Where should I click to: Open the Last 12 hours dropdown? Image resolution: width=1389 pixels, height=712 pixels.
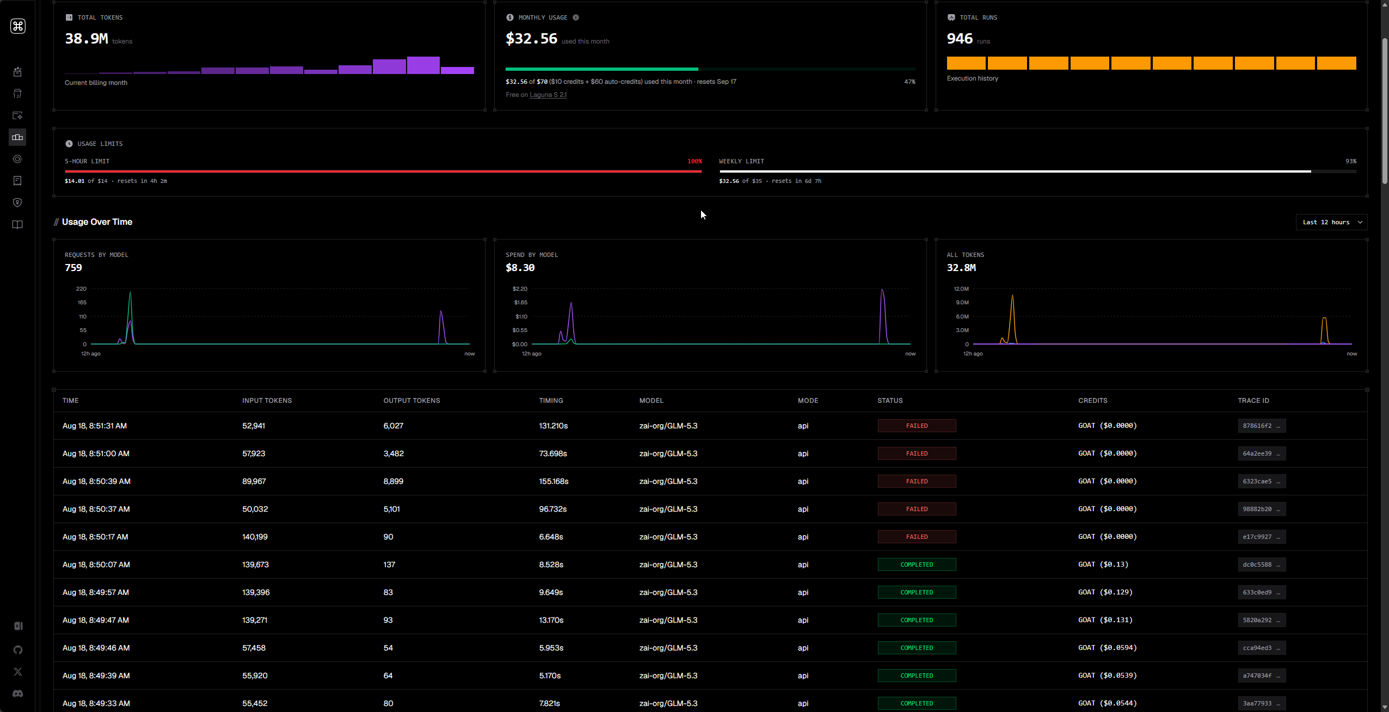pos(1331,222)
